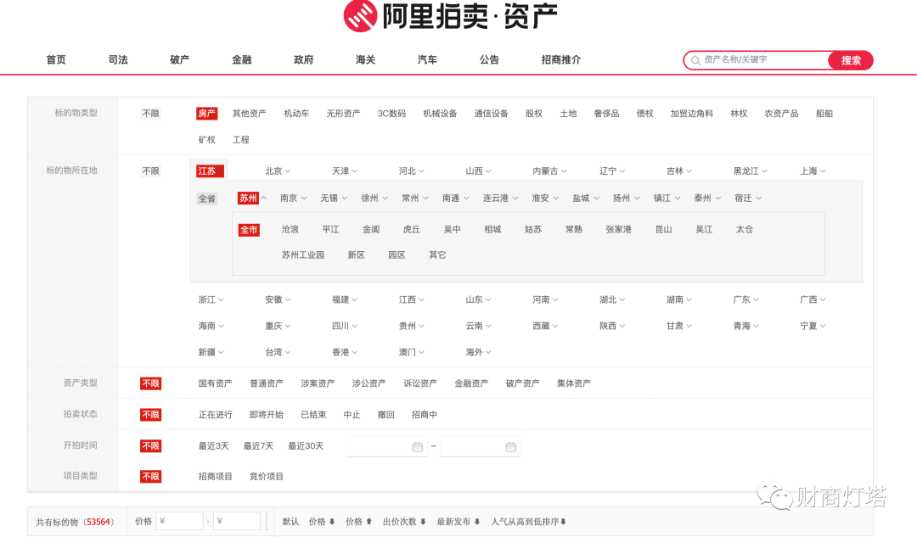Sort by 人气从高到低排序

(529, 522)
